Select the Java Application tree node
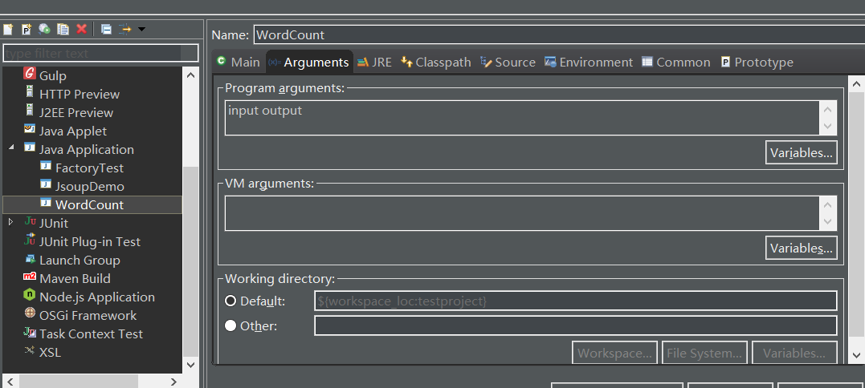 point(87,150)
